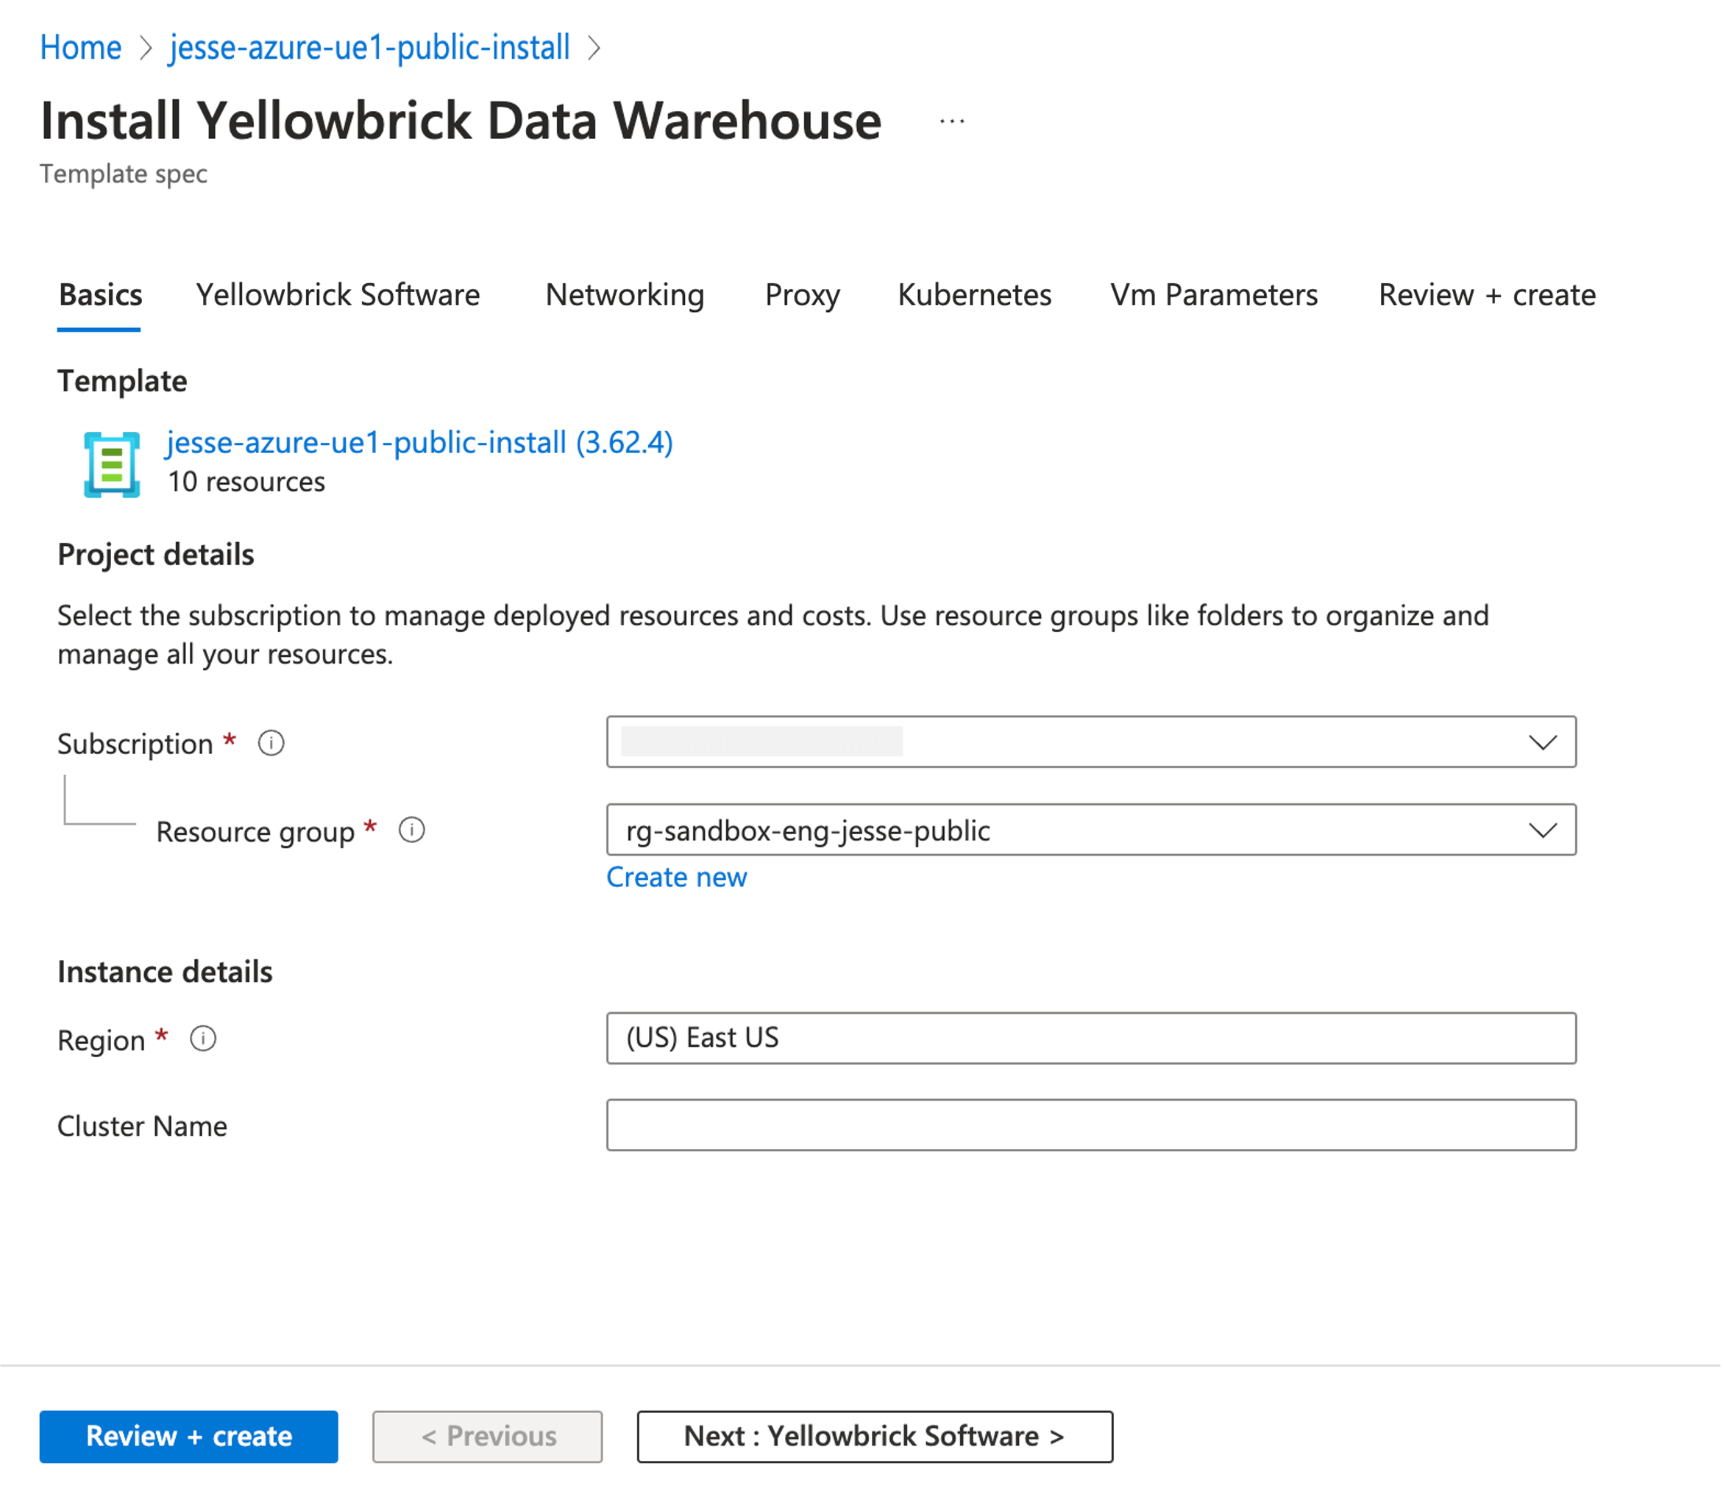Switch to the Networking tab
The width and height of the screenshot is (1723, 1497).
coord(624,296)
